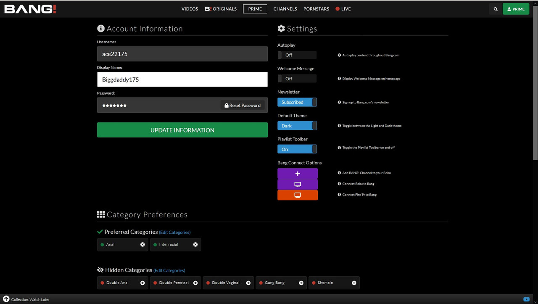Click the orange Connect Fire TV button
The image size is (538, 304).
298,195
